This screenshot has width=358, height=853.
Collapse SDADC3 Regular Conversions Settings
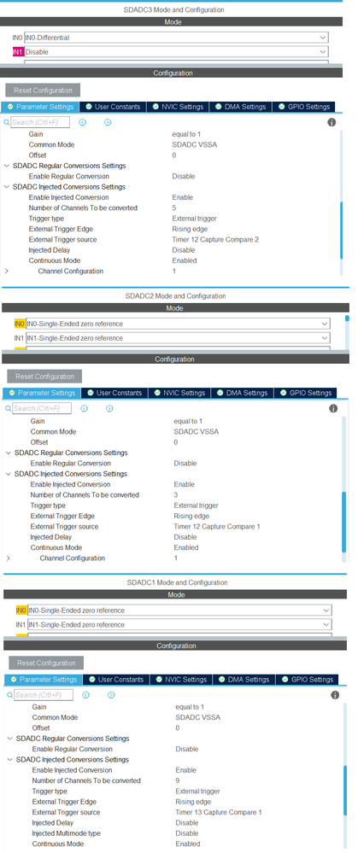coord(7,166)
